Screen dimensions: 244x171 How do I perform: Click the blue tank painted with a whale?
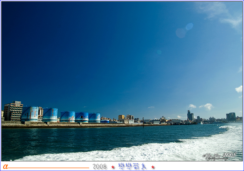point(82,117)
